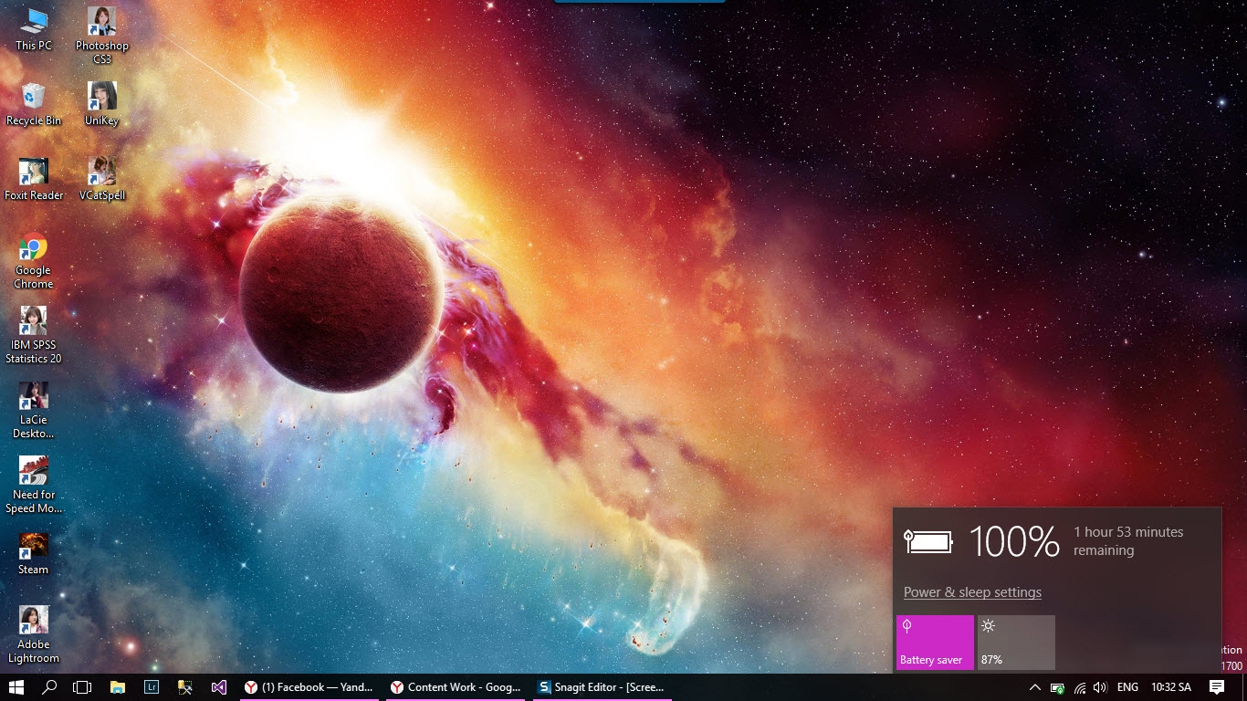Open the volume speaker tray icon
Viewport: 1247px width, 701px height.
[x=1100, y=687]
